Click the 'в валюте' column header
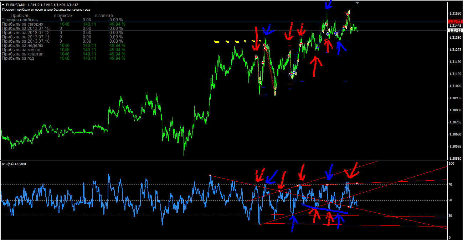 click(104, 16)
